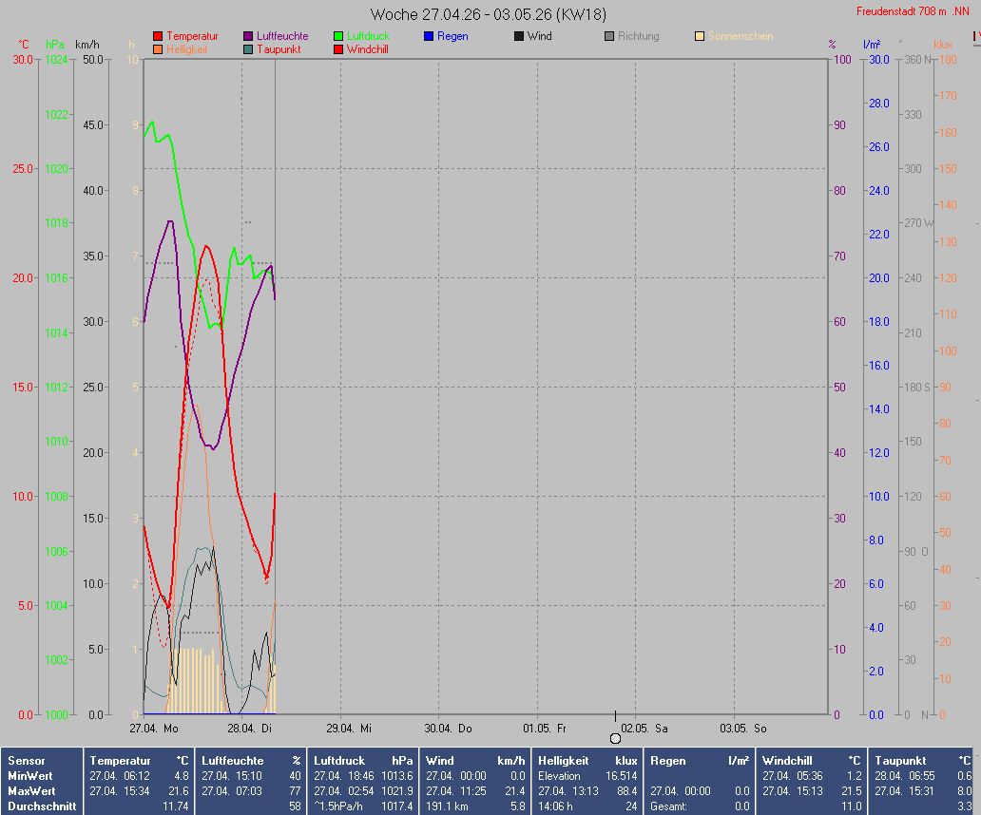
Task: Click the teal Taupunkt legend swatch
Action: coord(248,49)
